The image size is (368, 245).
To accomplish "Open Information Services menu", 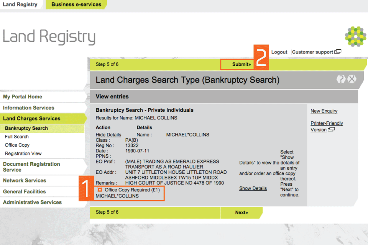I will click(x=28, y=108).
